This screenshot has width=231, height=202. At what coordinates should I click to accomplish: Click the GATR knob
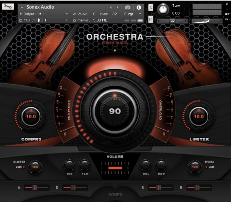[x=35, y=167]
